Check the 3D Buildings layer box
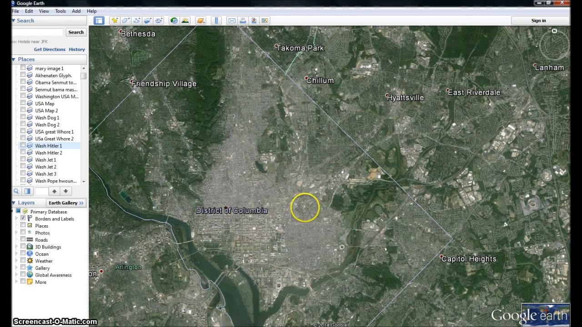 pos(23,247)
